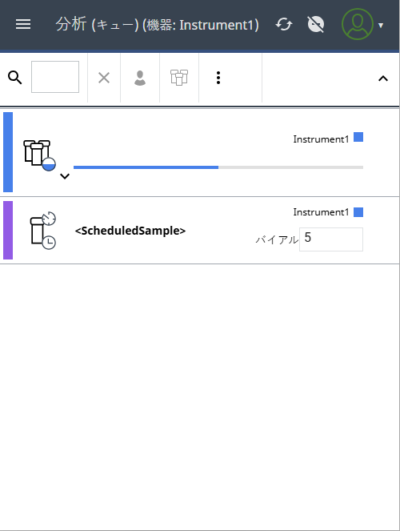Click the refresh sync icon in header
This screenshot has width=400, height=531.
pos(284,24)
